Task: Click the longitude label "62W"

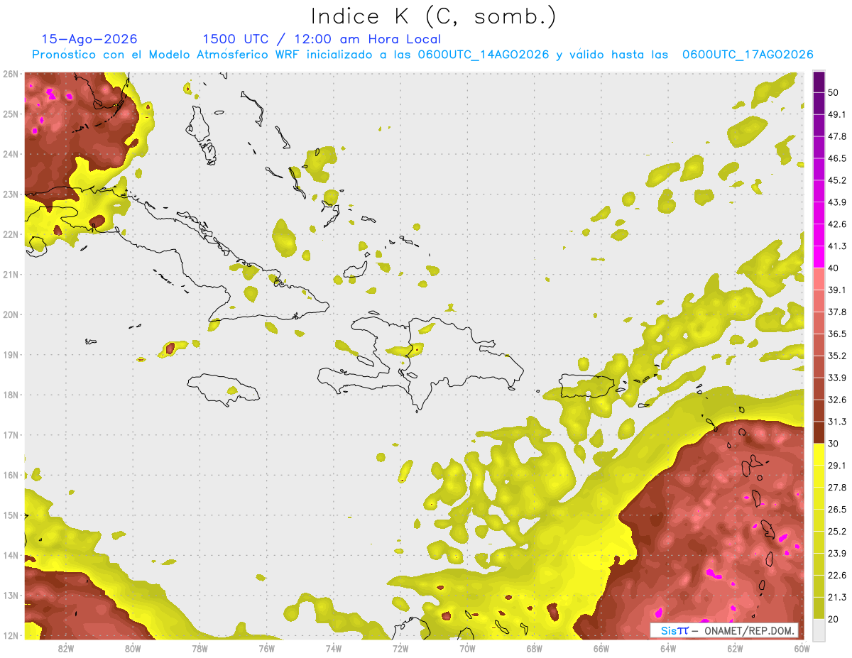Action: pyautogui.click(x=734, y=648)
